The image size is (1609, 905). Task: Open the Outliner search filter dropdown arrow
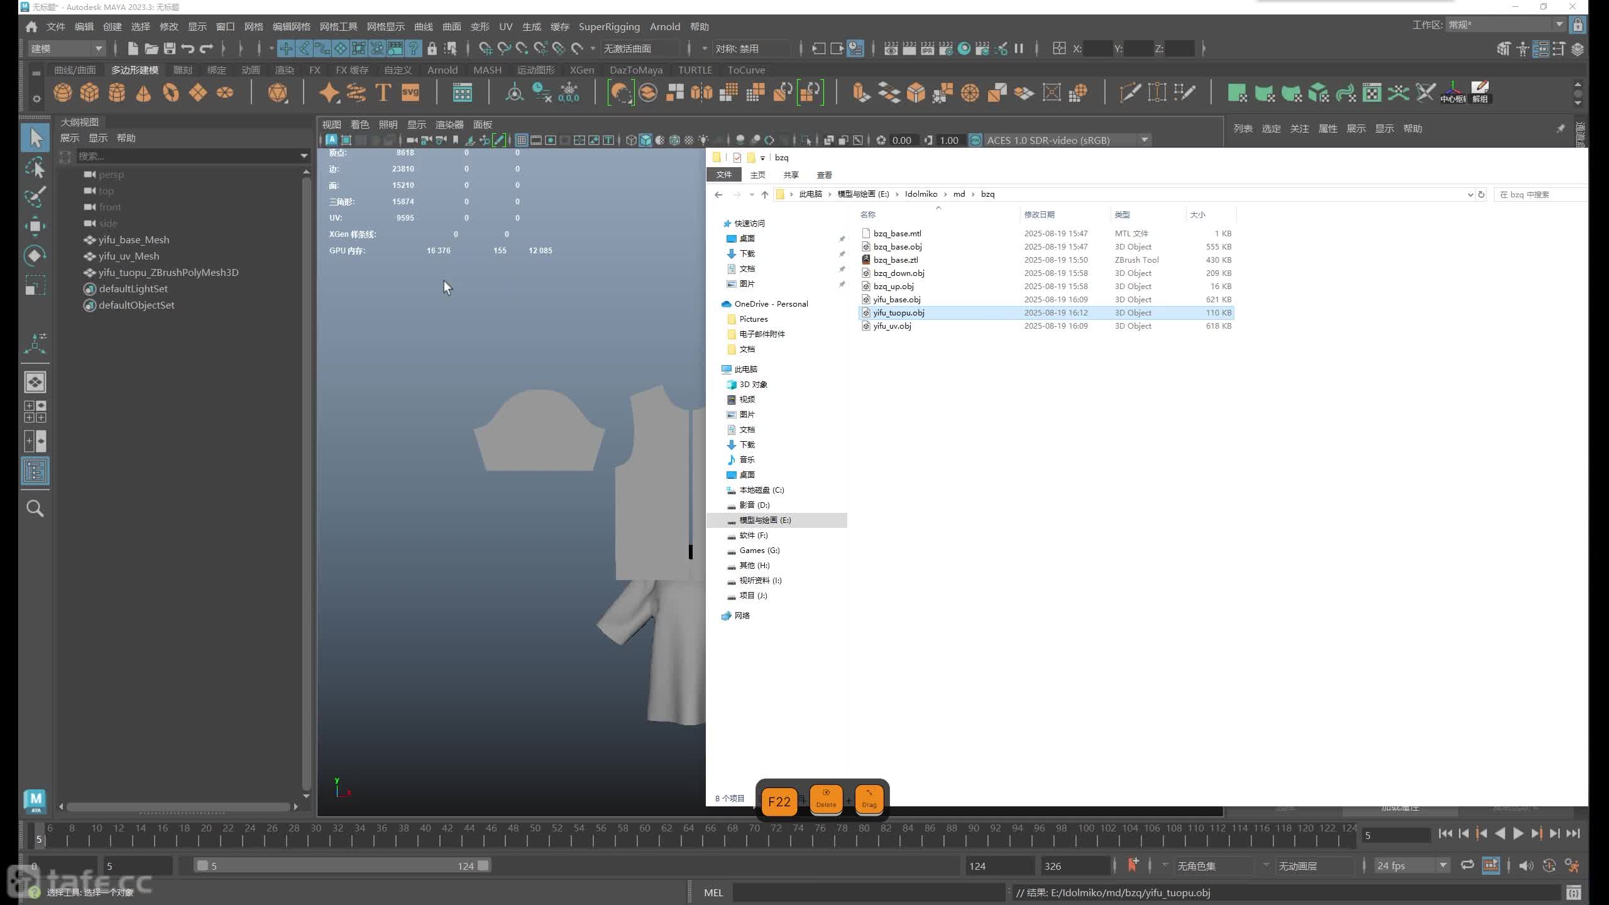coord(304,156)
